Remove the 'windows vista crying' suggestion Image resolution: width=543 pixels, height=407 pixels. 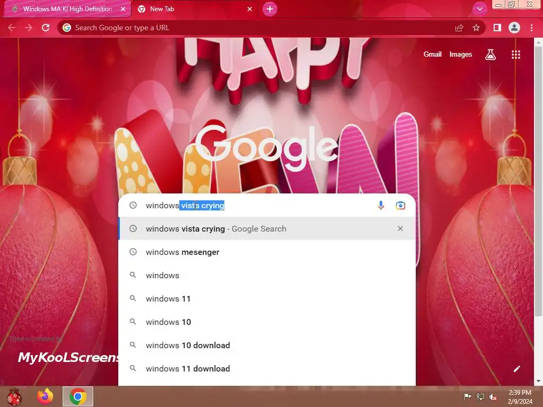(400, 228)
